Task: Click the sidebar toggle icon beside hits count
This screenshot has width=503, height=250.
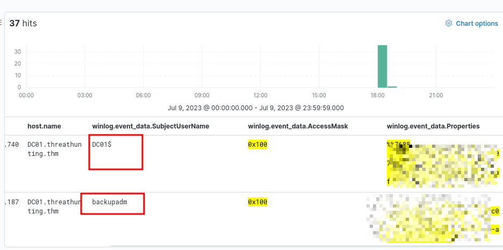Action: tap(2, 24)
